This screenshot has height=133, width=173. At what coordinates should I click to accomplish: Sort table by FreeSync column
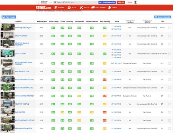pyautogui.click(x=130, y=21)
